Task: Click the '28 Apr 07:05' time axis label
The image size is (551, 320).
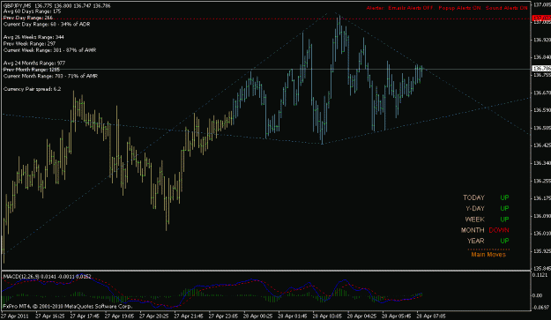Action: click(431, 316)
